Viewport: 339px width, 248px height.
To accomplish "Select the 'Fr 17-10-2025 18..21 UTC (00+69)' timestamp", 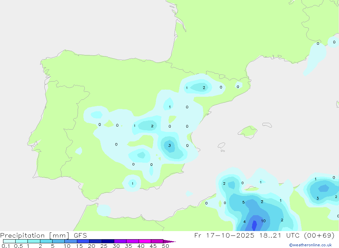I will point(264,235).
